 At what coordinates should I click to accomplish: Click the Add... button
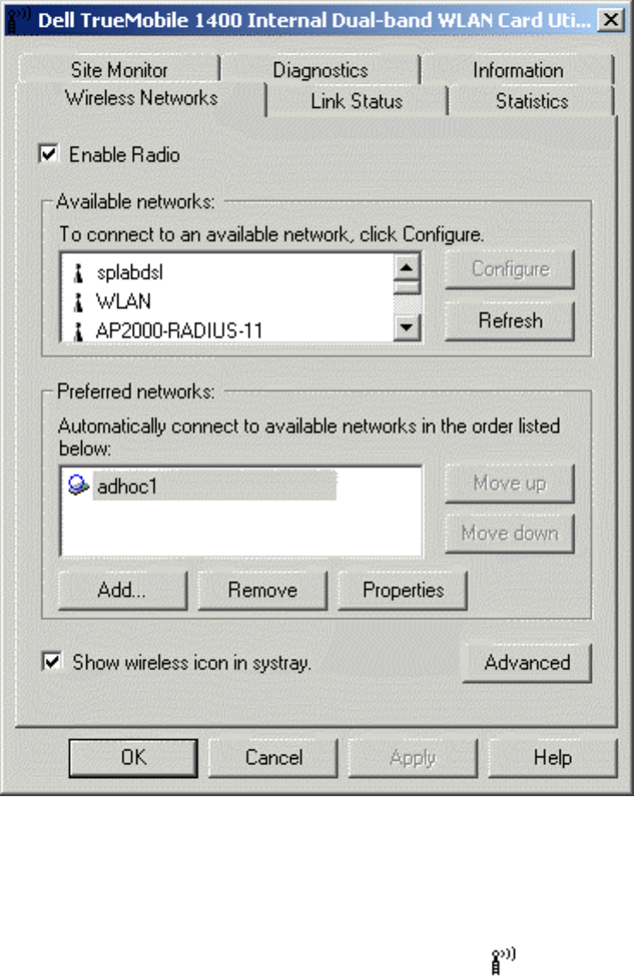122,590
